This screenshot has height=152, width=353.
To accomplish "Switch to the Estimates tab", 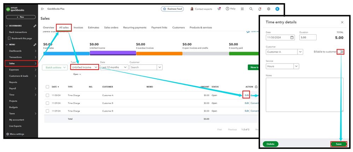I will click(x=93, y=28).
